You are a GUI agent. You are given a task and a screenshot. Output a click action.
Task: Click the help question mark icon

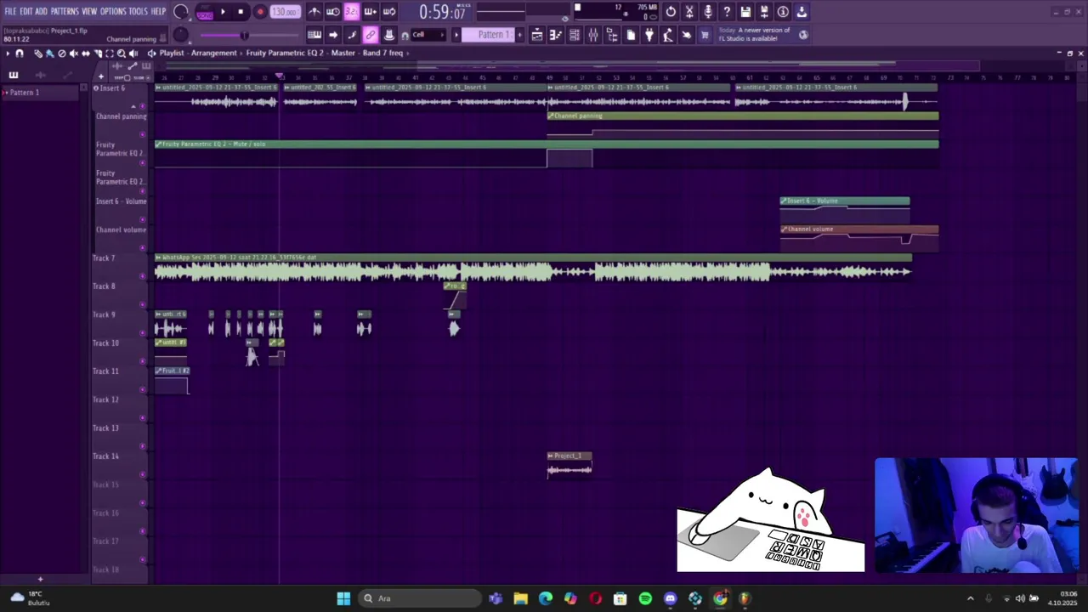pyautogui.click(x=726, y=12)
